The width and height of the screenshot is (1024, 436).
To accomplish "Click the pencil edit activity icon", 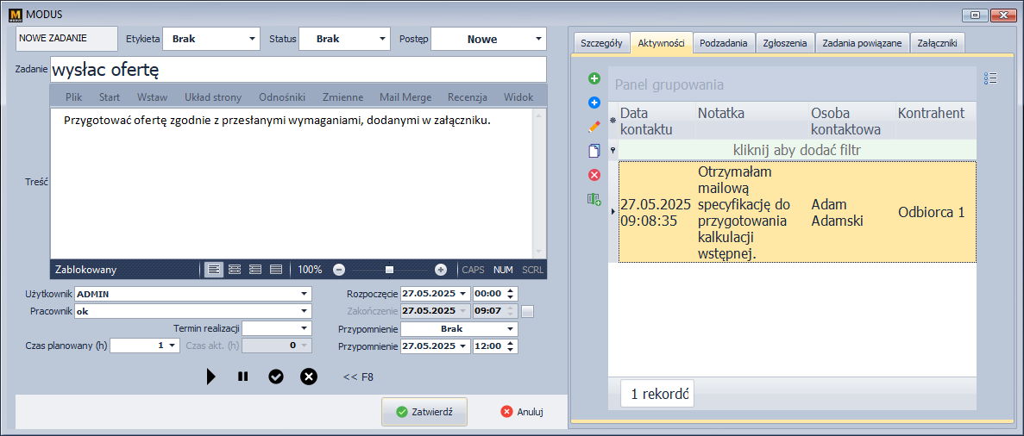I will click(x=594, y=127).
